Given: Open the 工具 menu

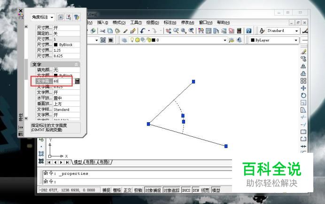Looking at the screenshot, I should coord(136,23).
